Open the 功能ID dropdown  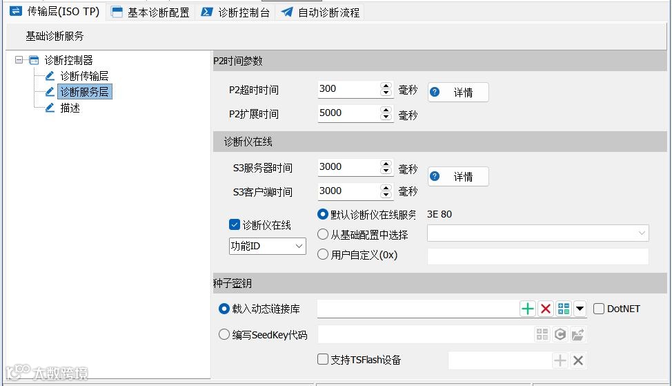[x=268, y=247]
